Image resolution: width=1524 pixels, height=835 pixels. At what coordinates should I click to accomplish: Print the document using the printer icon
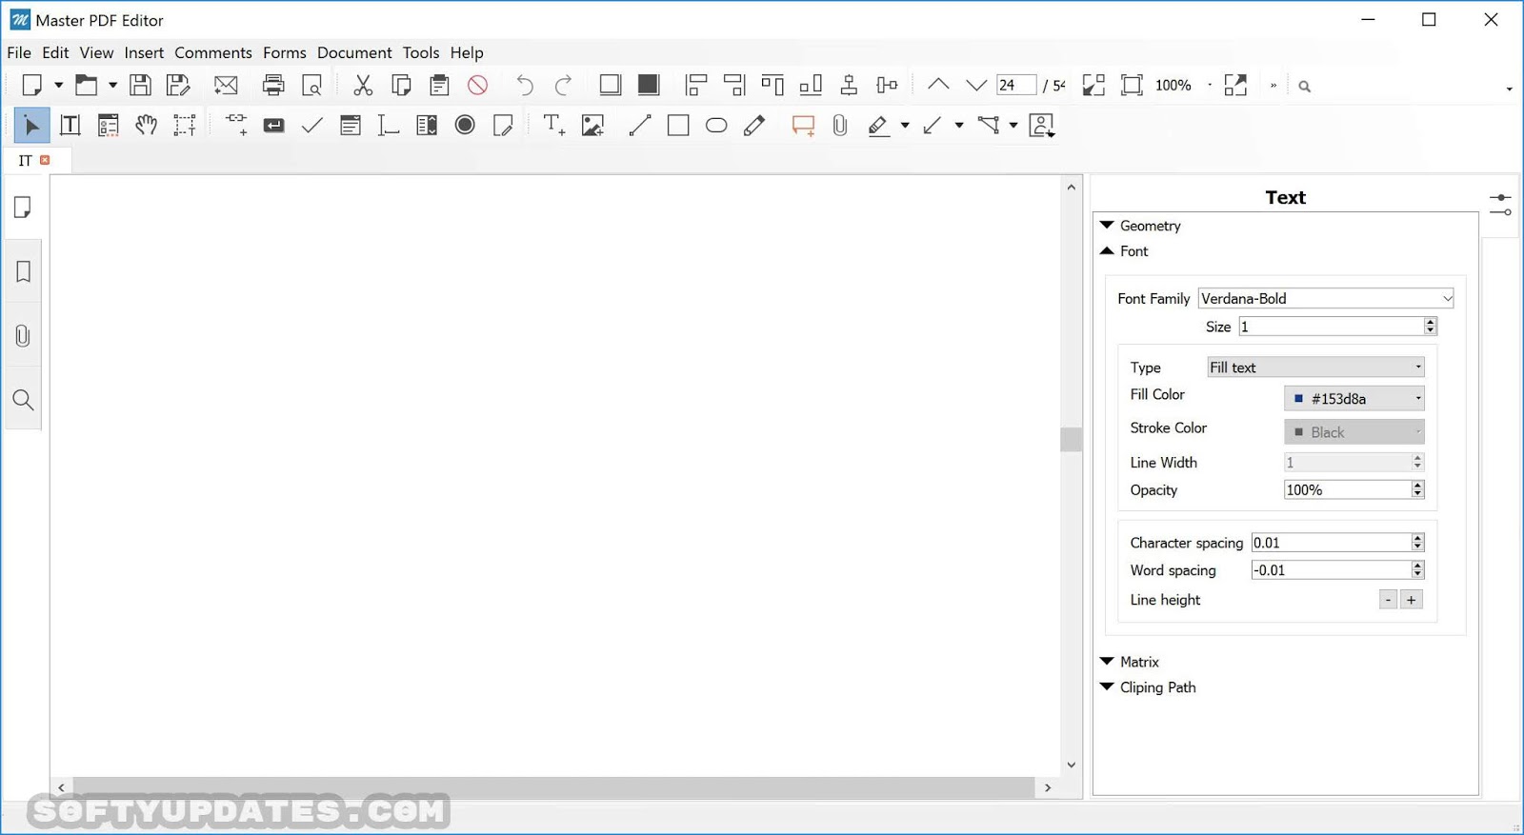click(273, 85)
